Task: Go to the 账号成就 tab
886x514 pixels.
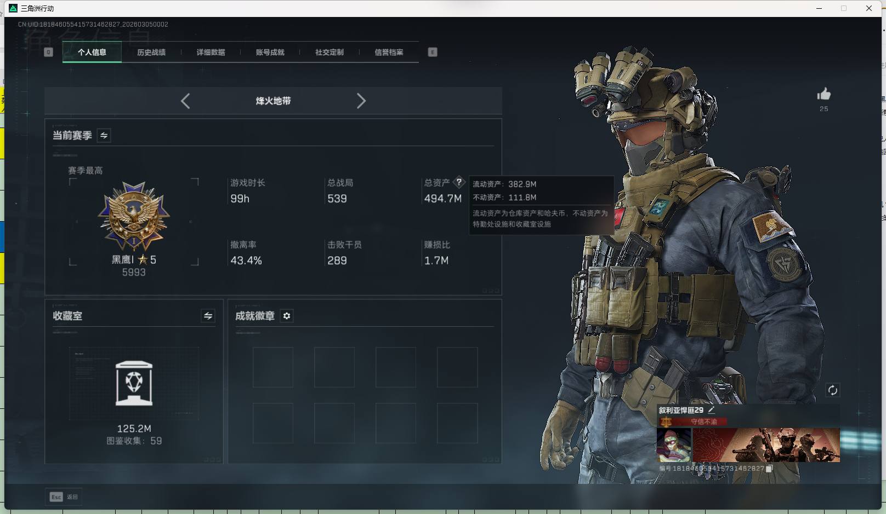Action: [270, 52]
